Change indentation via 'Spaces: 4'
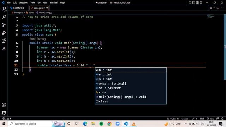The height and width of the screenshot is (127, 226). click(185, 119)
